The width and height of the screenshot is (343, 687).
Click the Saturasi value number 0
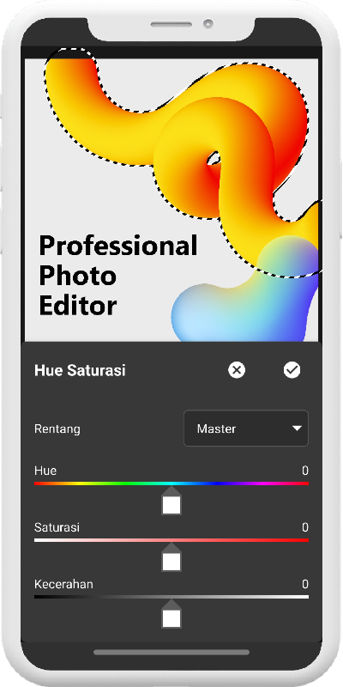coord(305,527)
